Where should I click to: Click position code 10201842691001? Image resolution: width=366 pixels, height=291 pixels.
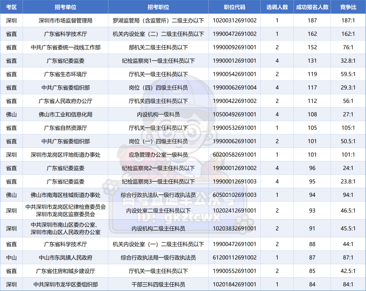click(x=235, y=285)
